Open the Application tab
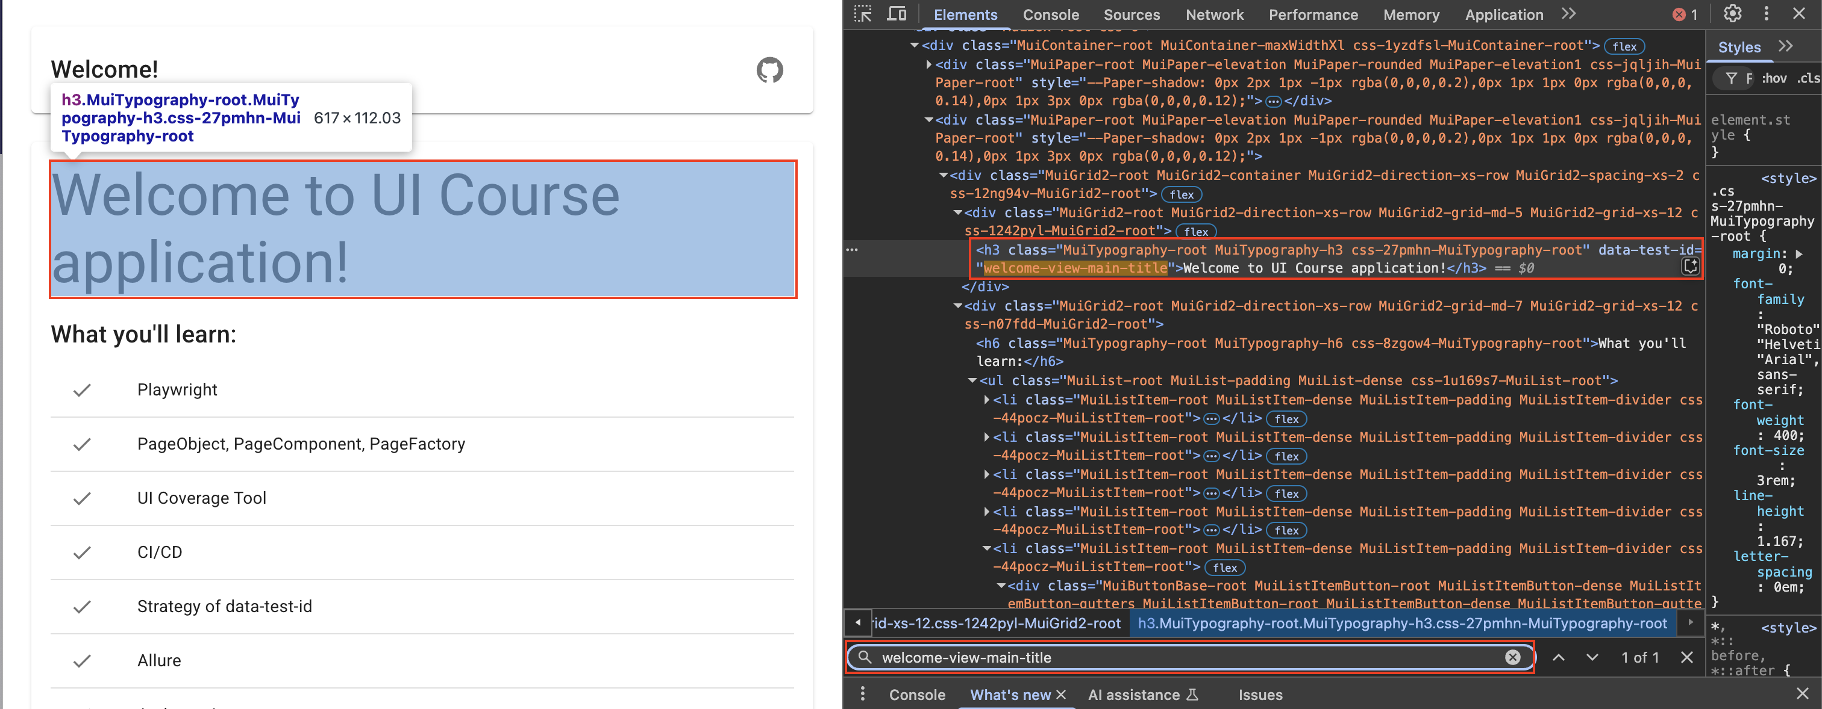 click(1504, 15)
